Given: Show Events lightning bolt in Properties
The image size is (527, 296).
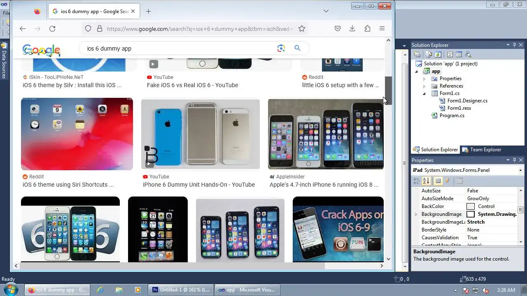Looking at the screenshot, I should [x=447, y=181].
